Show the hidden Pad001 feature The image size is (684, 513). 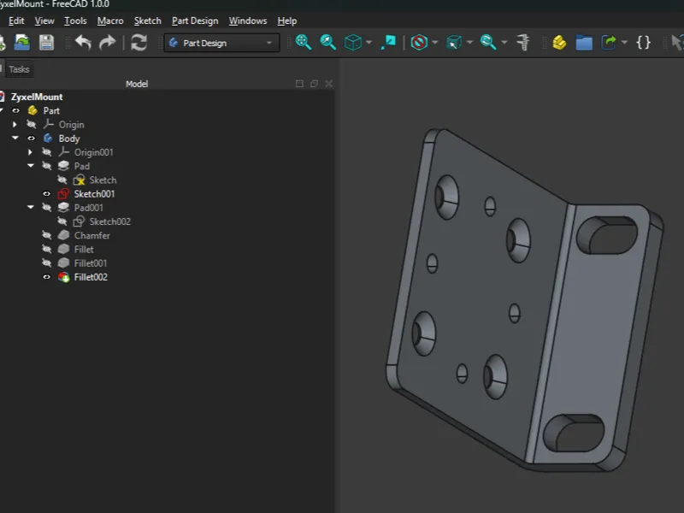tap(47, 208)
